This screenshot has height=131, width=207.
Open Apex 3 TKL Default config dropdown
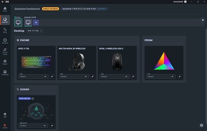tap(33, 77)
